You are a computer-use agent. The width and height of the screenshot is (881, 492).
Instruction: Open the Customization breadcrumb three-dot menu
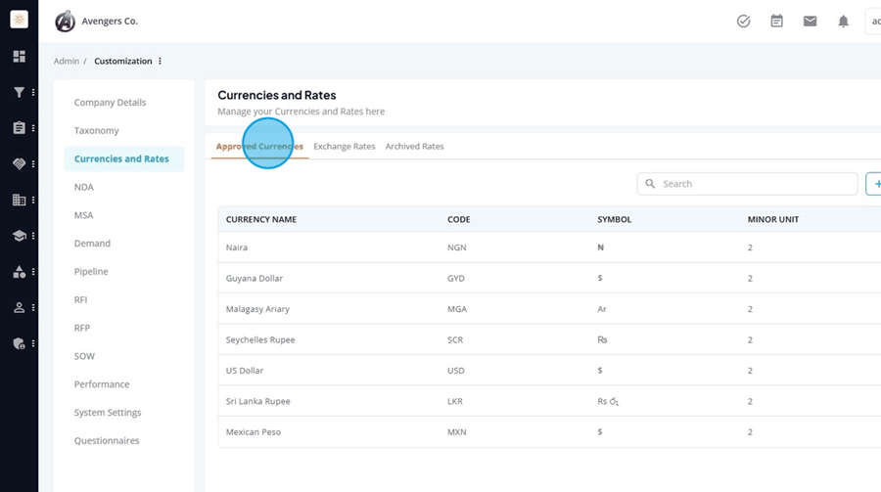click(161, 61)
